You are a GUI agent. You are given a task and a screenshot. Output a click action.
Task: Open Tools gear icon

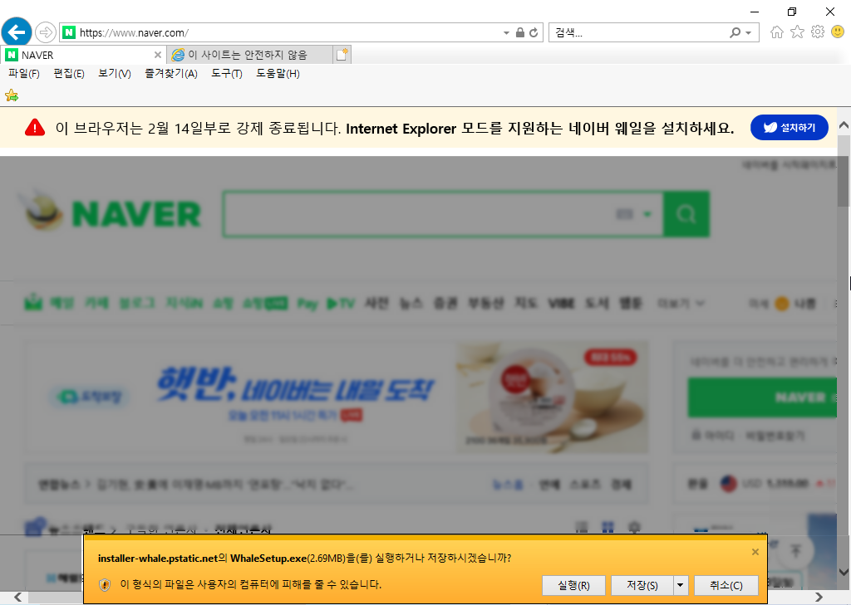[818, 32]
